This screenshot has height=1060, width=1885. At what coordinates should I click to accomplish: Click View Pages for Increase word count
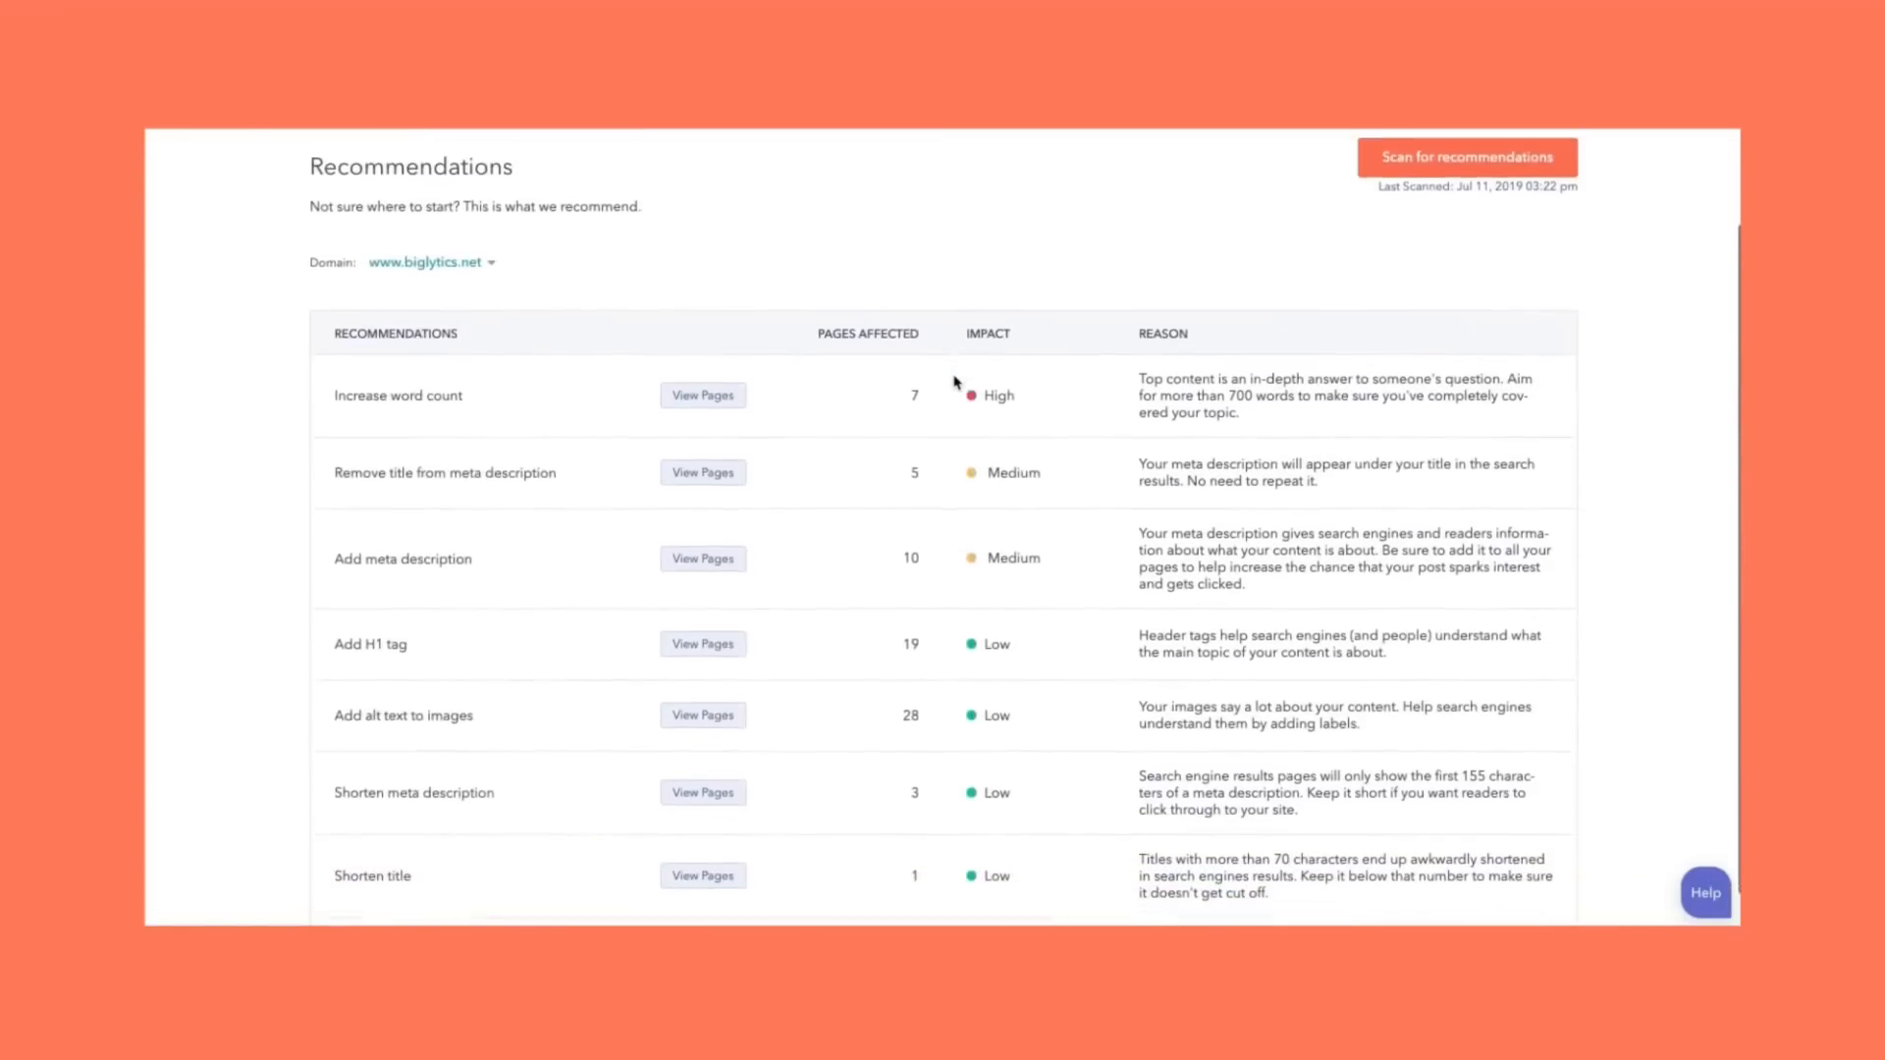click(703, 396)
